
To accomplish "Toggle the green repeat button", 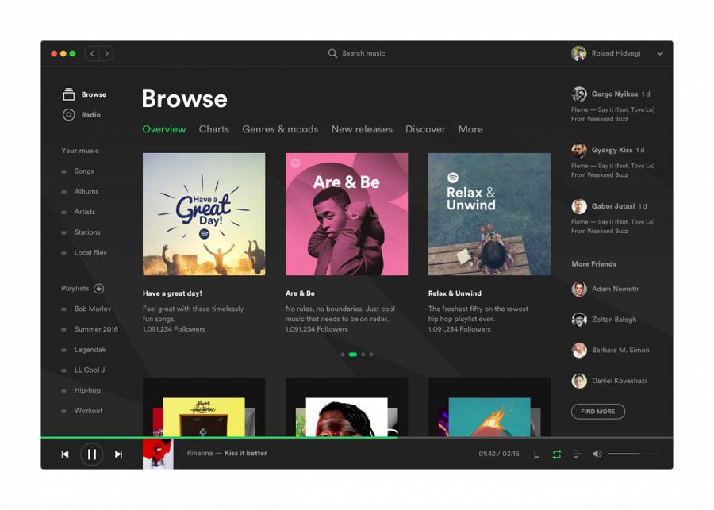I will [556, 454].
